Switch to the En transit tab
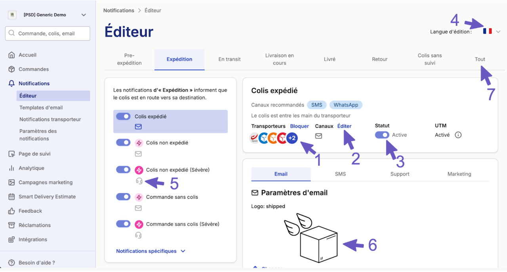Viewport: 507px width, 272px height. click(229, 59)
